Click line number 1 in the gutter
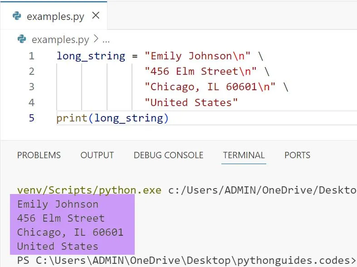The height and width of the screenshot is (267, 357). [x=31, y=56]
